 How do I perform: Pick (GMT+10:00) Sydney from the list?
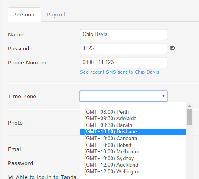point(133,158)
